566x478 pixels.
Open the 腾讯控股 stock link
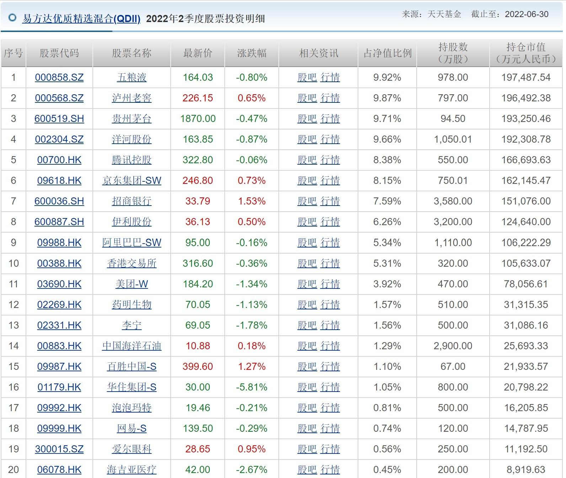(x=132, y=160)
